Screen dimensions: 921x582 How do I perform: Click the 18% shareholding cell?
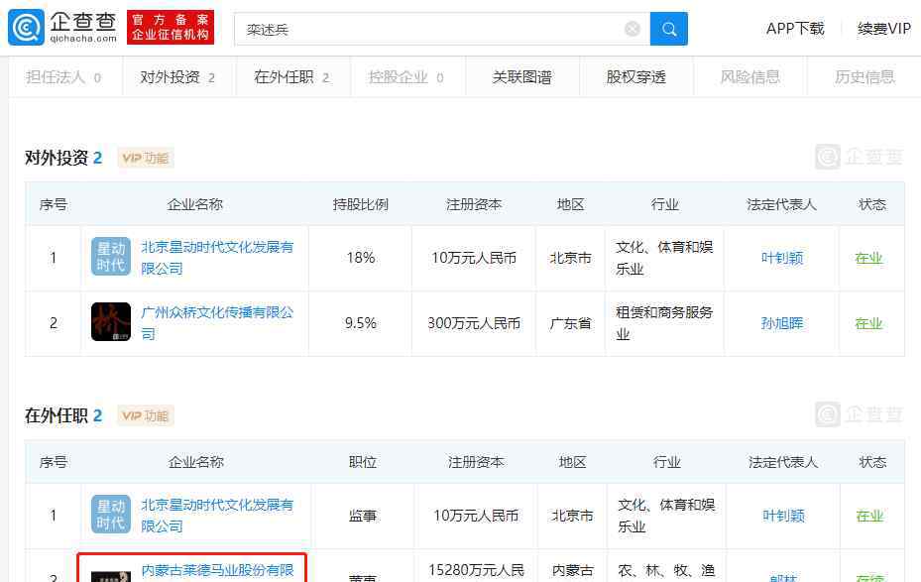361,258
